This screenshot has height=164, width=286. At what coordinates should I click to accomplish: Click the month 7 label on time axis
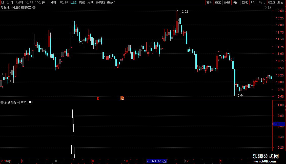(22, 161)
